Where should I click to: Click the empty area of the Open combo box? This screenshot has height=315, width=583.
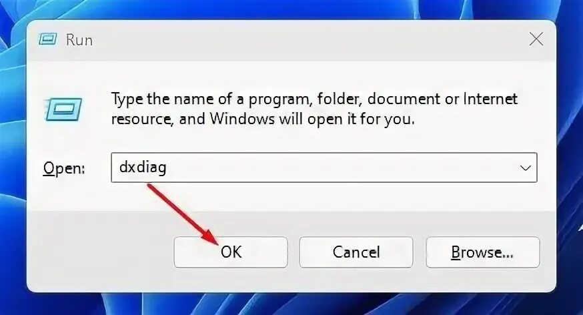point(335,168)
